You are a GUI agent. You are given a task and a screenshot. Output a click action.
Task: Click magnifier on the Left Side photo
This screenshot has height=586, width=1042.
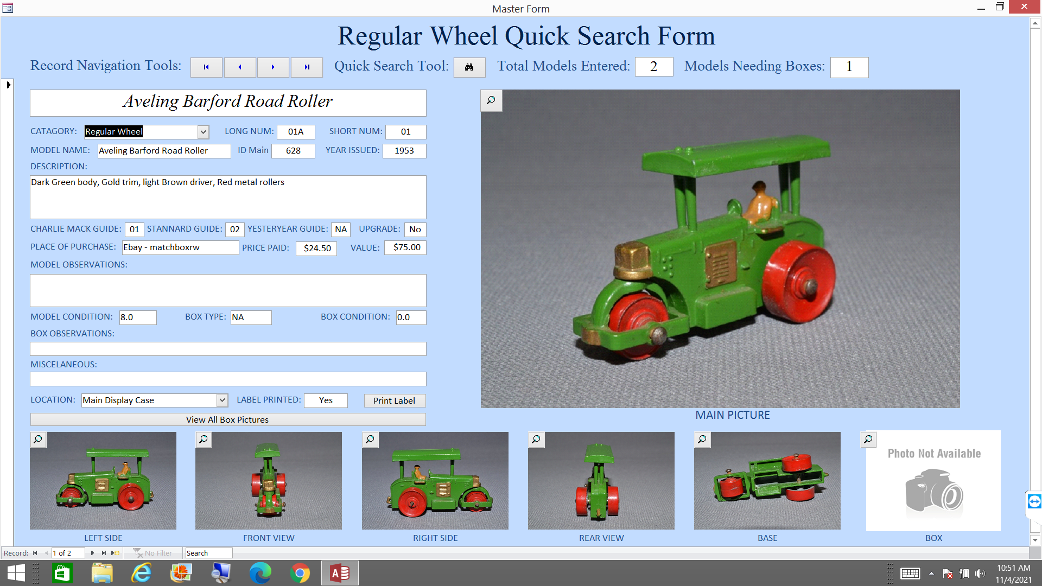pos(38,439)
